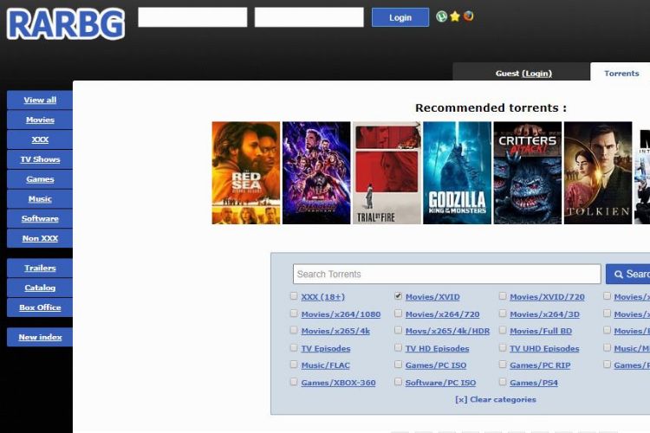
Task: Click the yellow star bookmark icon
Action: (455, 16)
